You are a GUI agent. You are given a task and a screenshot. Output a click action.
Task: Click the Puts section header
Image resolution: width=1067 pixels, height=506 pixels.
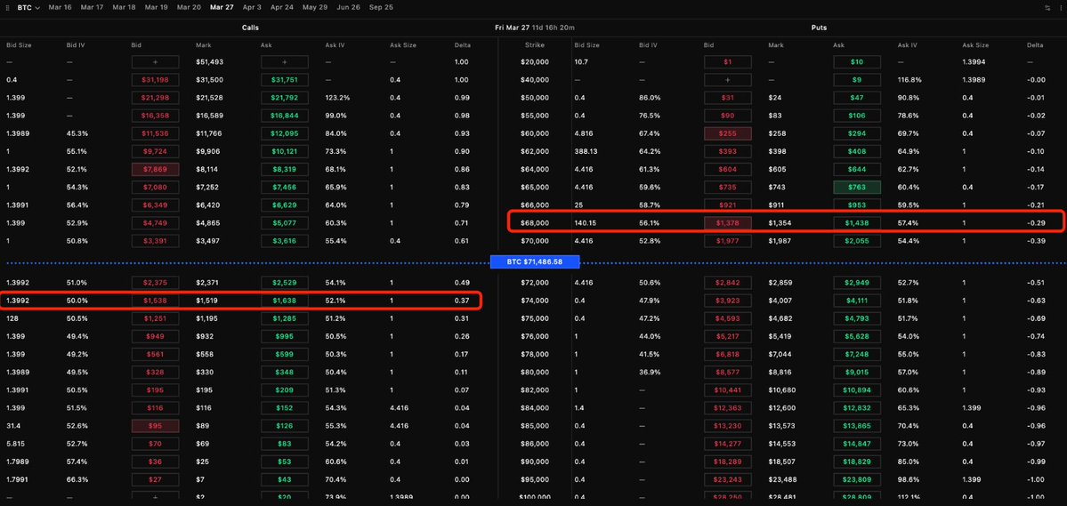click(x=819, y=28)
